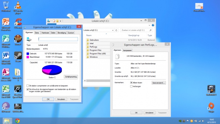This screenshot has height=124, width=220.
Task: Click OK in drive properties dialog
Action: (48, 99)
